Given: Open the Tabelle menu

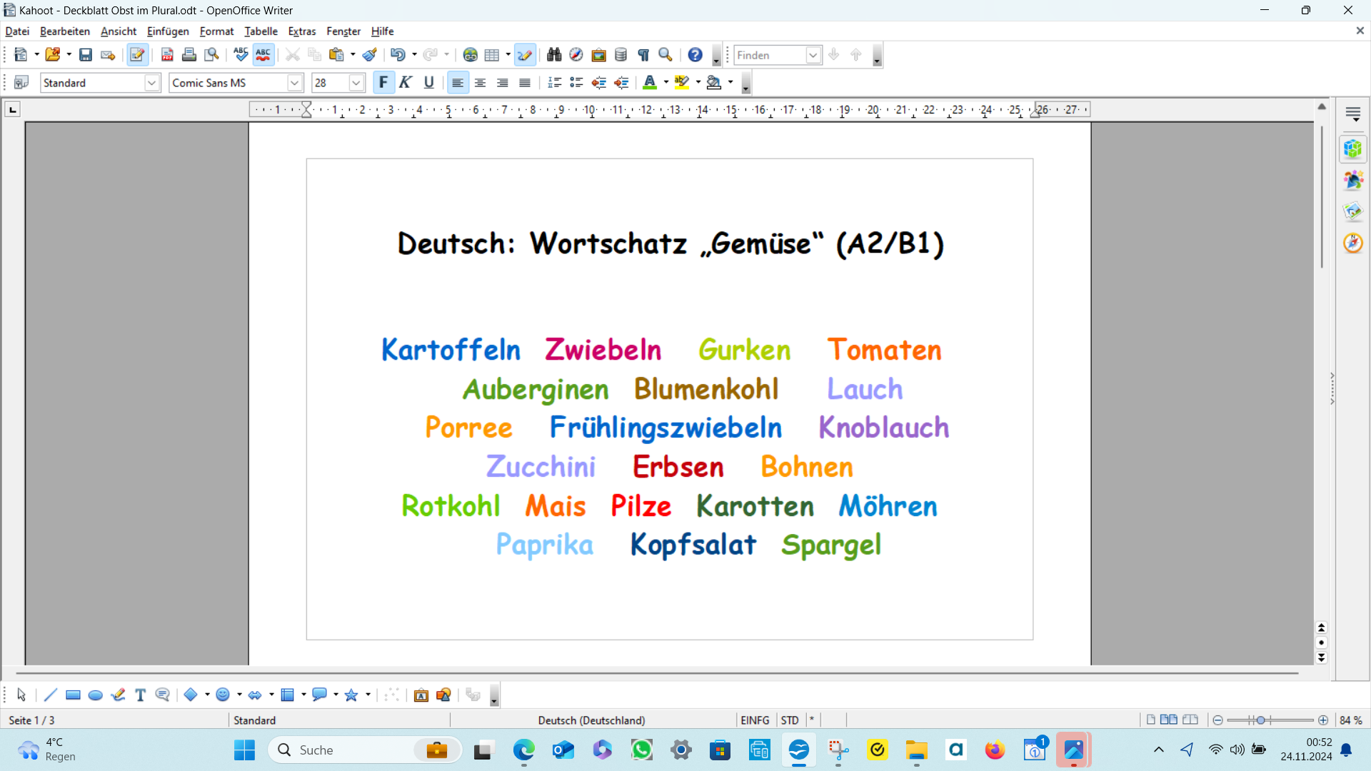Looking at the screenshot, I should click(261, 31).
